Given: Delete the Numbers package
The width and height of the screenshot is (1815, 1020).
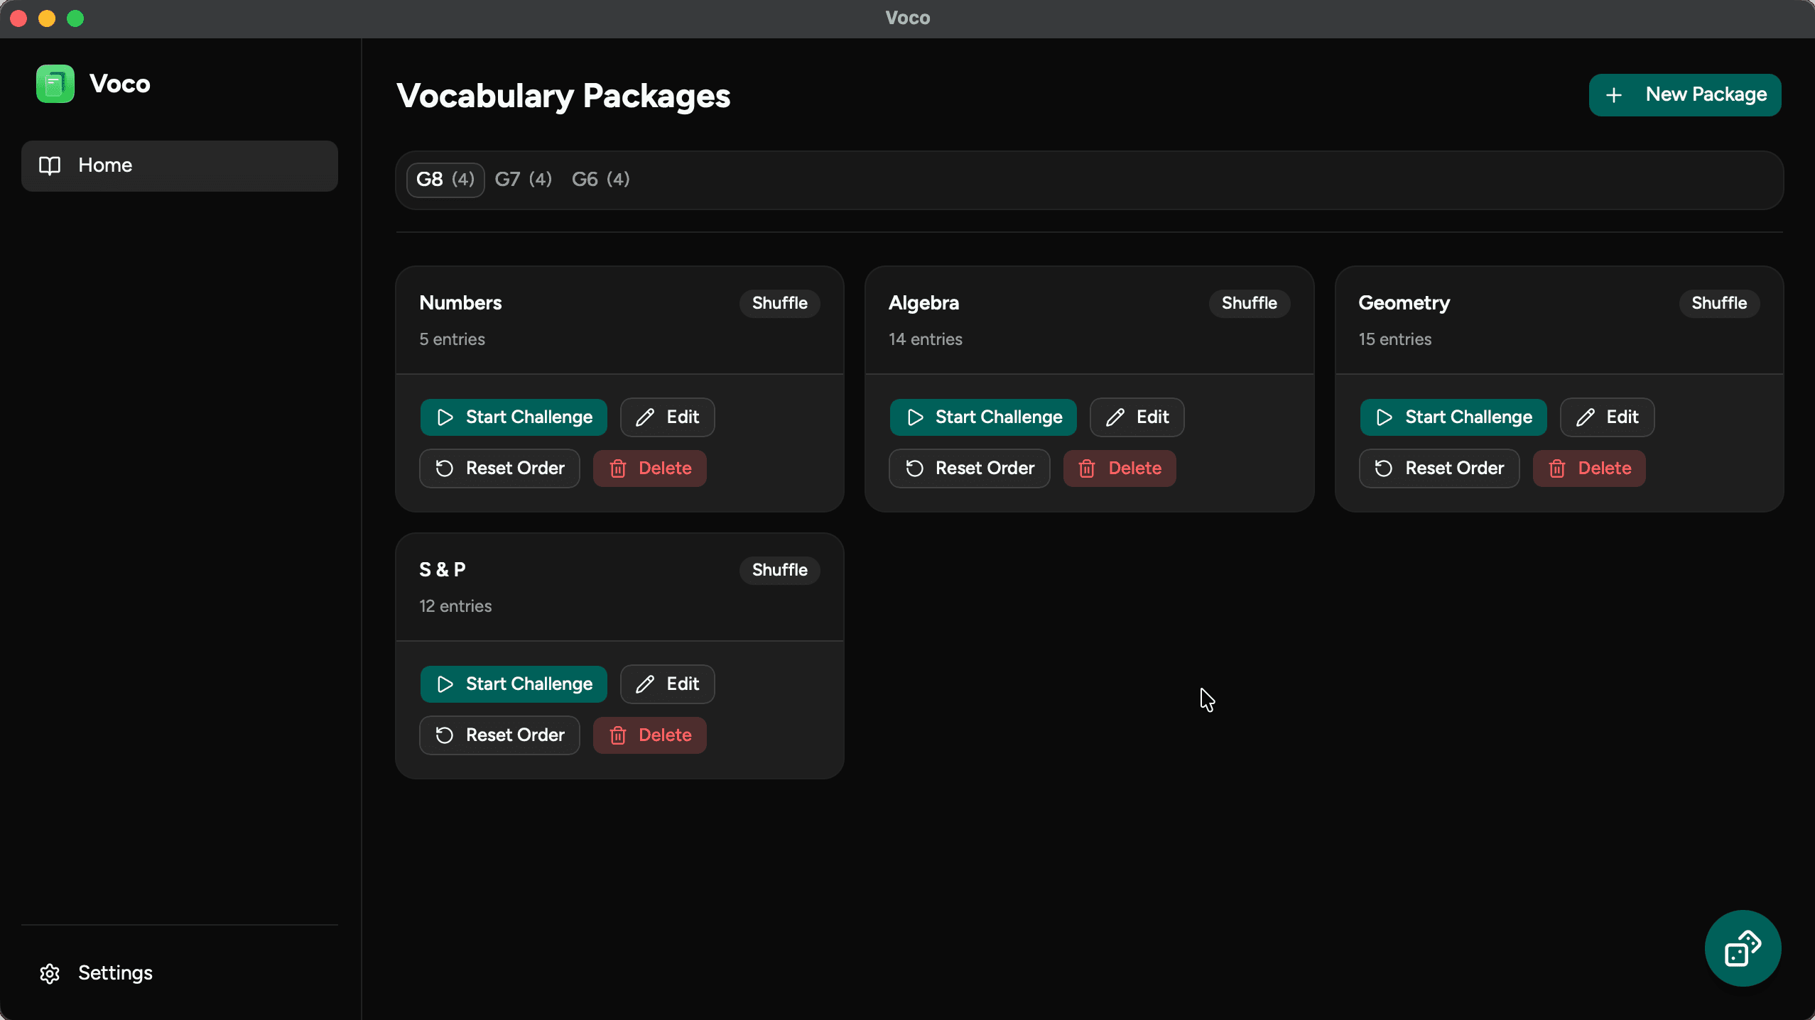Looking at the screenshot, I should point(650,468).
